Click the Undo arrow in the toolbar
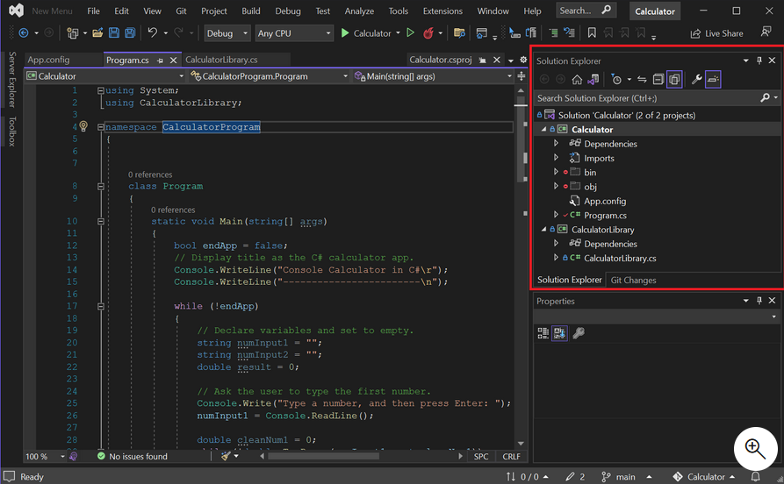784x484 pixels. [153, 33]
